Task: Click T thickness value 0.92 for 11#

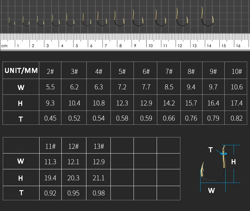Action: pyautogui.click(x=50, y=193)
